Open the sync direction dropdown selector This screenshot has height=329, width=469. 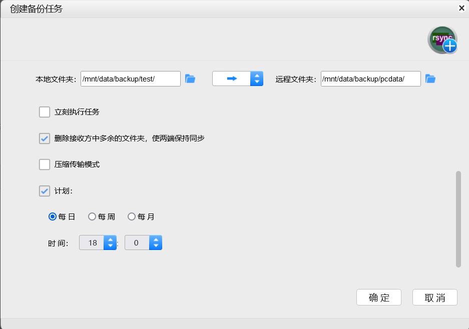tap(257, 78)
